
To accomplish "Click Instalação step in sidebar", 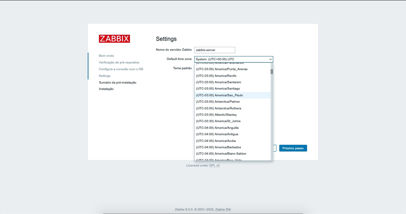I will (x=106, y=89).
